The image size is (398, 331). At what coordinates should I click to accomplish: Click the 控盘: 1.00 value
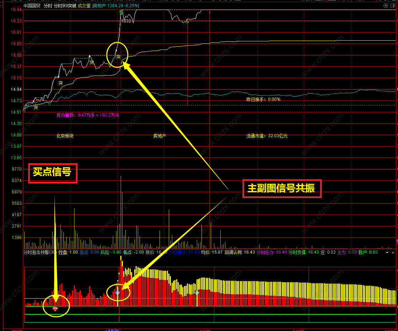click(68, 252)
